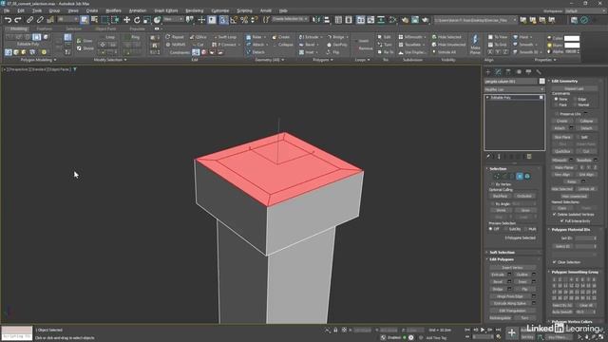
Task: Click the Render Production teapot icon
Action: 426,20
